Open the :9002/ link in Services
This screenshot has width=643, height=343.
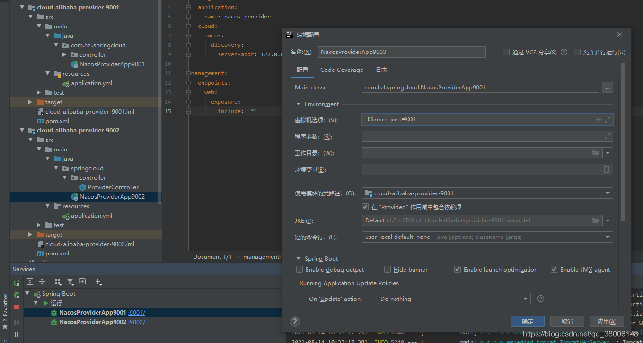coord(137,322)
